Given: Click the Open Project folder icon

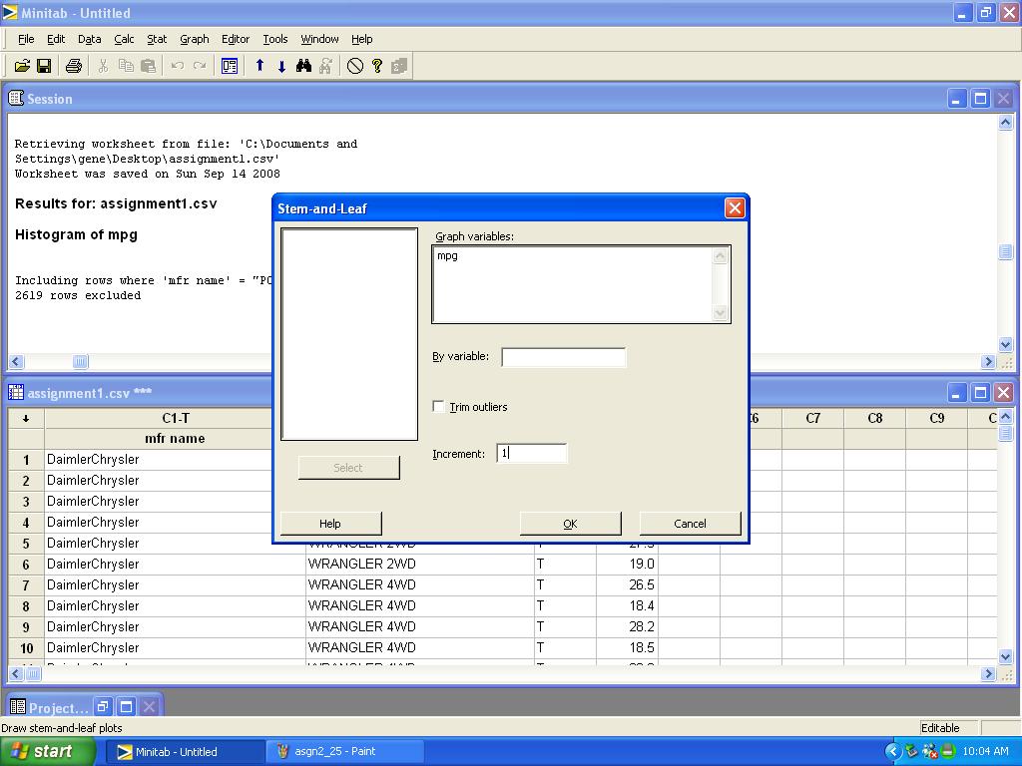Looking at the screenshot, I should [x=22, y=66].
